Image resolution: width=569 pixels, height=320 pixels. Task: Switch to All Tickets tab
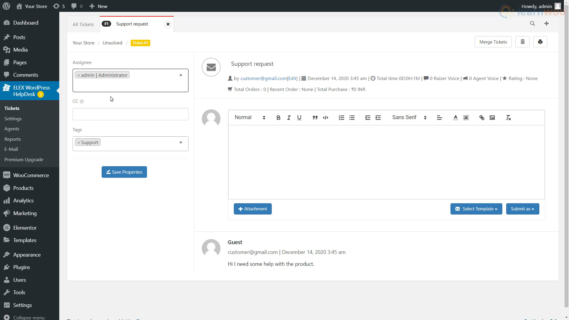click(83, 24)
